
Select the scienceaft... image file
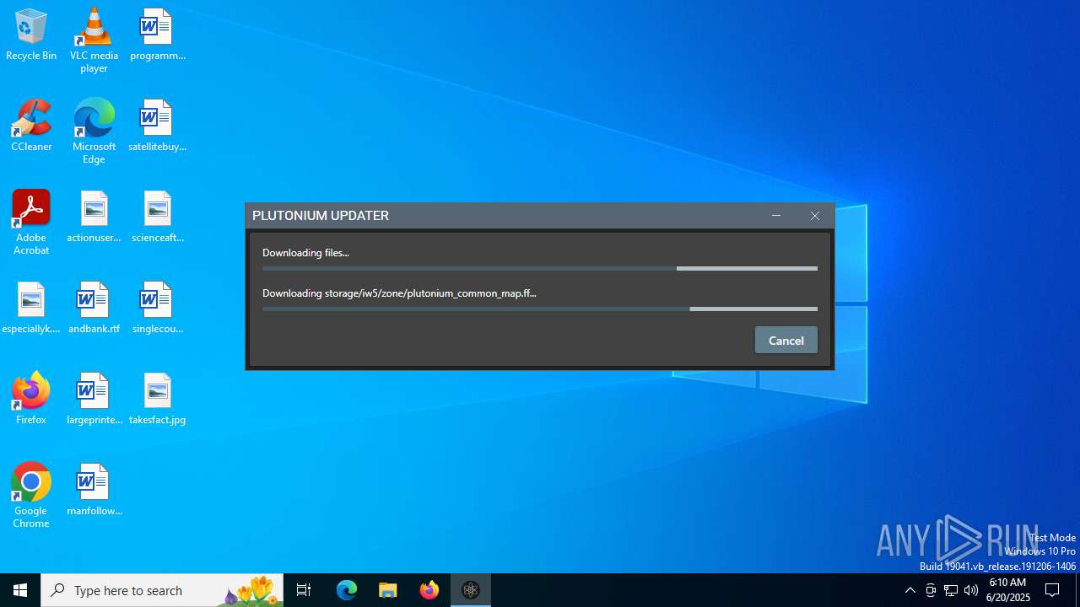tap(158, 217)
